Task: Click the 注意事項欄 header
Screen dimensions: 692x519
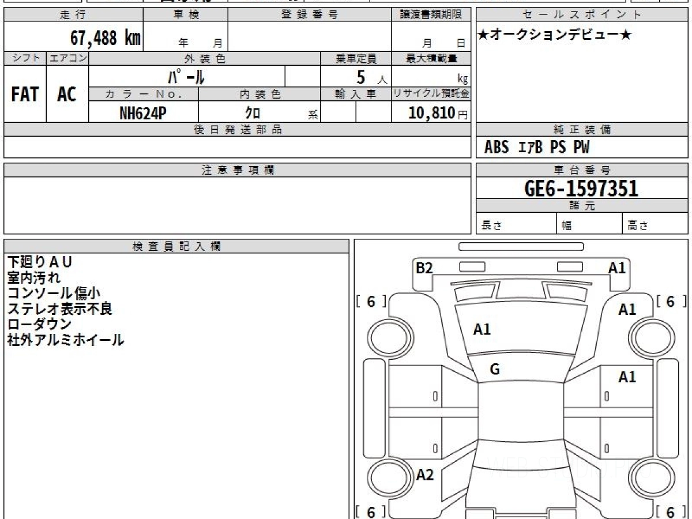Action: coord(237,170)
